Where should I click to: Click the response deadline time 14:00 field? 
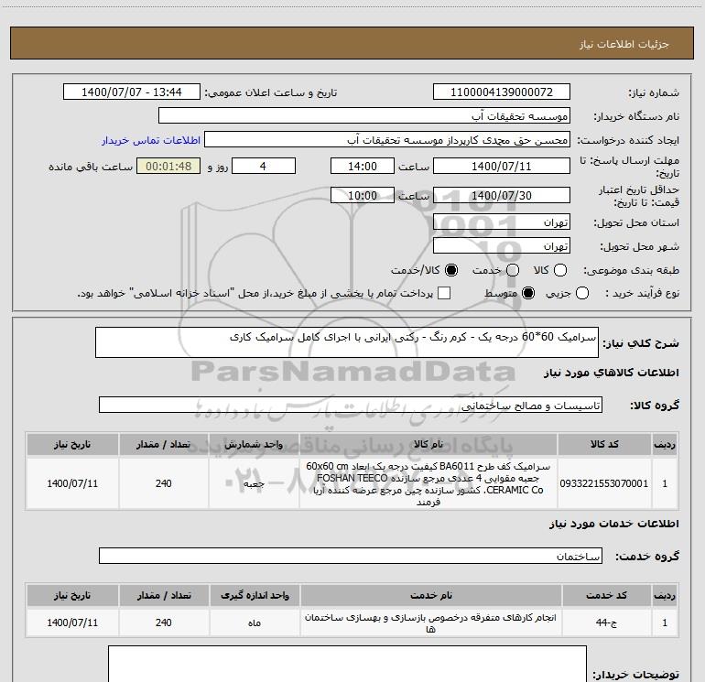click(363, 166)
